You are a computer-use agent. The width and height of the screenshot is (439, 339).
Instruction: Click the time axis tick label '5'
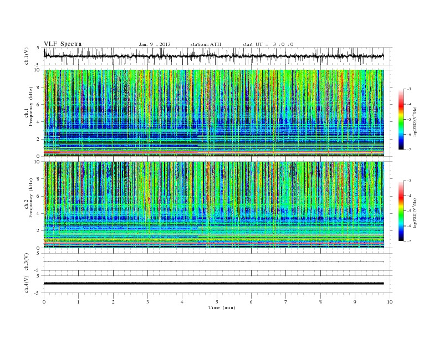coord(217,302)
